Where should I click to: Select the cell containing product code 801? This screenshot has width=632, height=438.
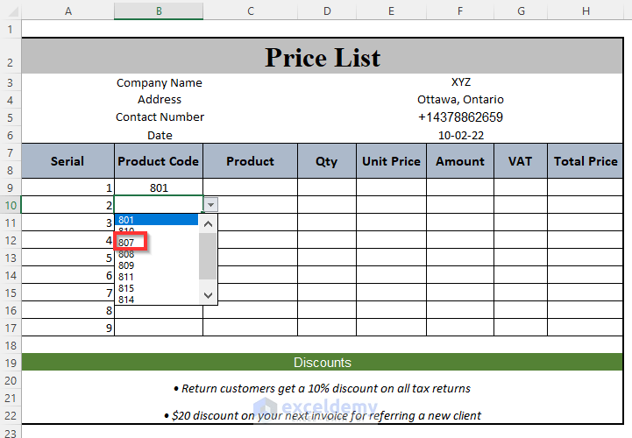(x=159, y=187)
